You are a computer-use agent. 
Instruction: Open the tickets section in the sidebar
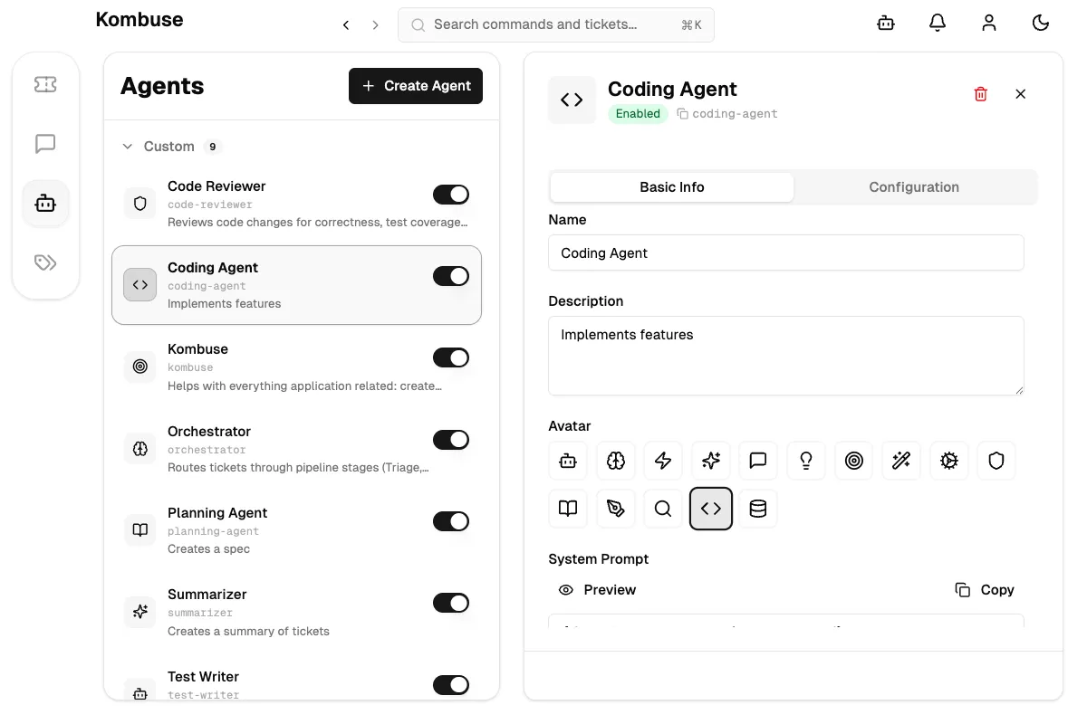pos(46,84)
